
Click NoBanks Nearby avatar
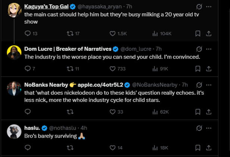tap(14, 89)
